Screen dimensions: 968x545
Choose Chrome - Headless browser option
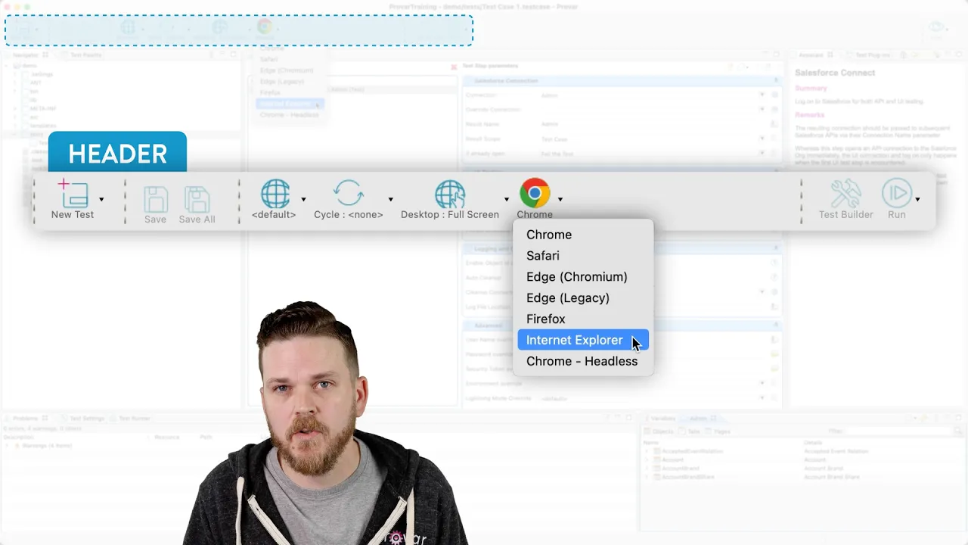(x=583, y=361)
